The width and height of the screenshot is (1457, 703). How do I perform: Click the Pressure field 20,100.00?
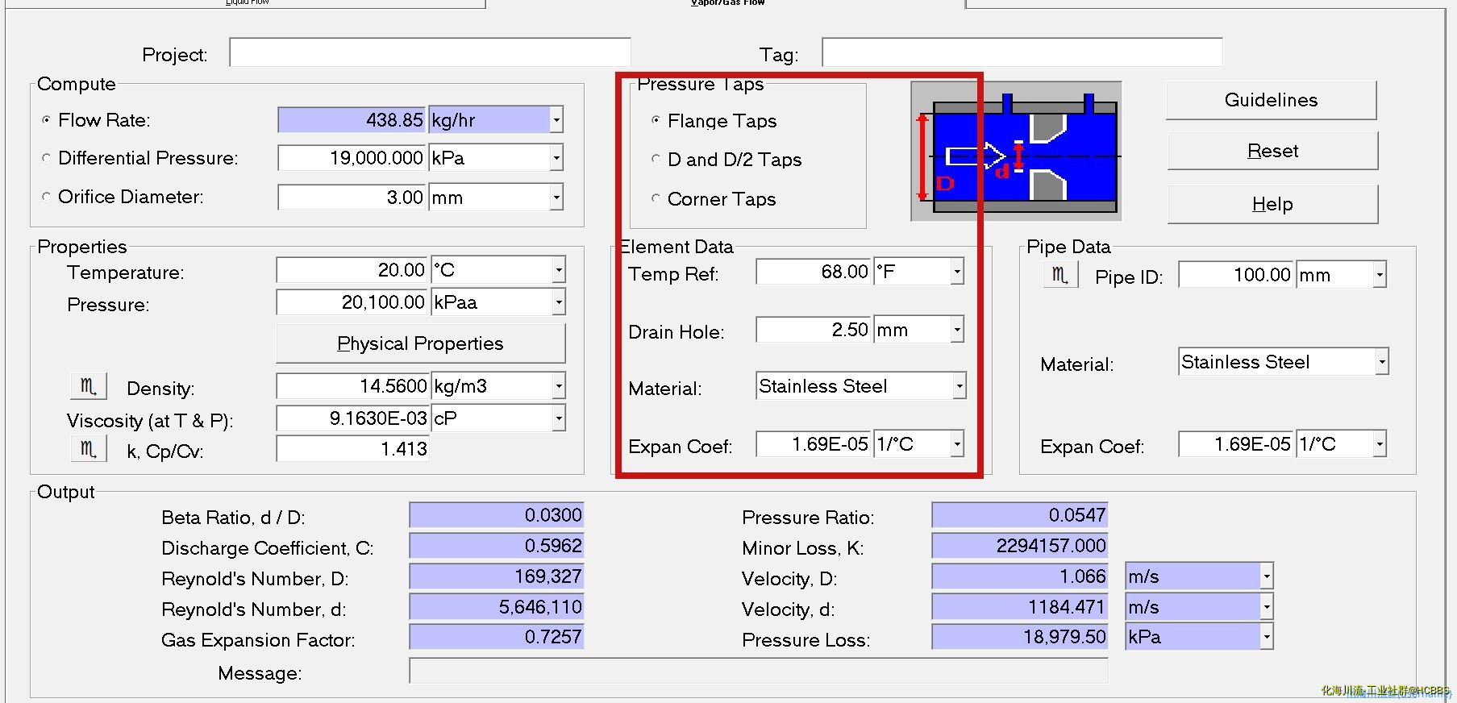click(352, 302)
